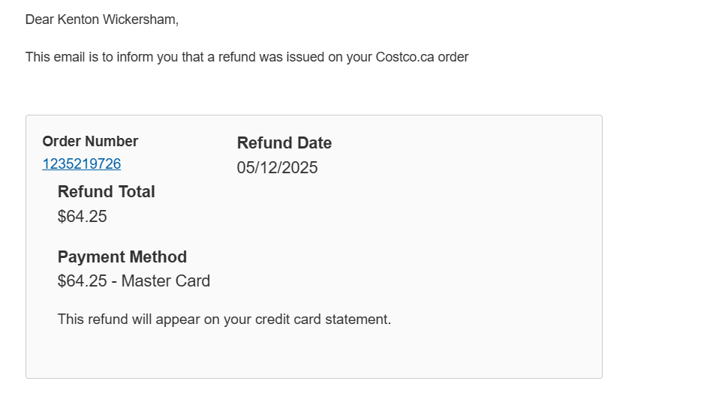Screen dimensions: 701x408
Task: Click the "Refund Date" heading
Action: click(x=284, y=142)
